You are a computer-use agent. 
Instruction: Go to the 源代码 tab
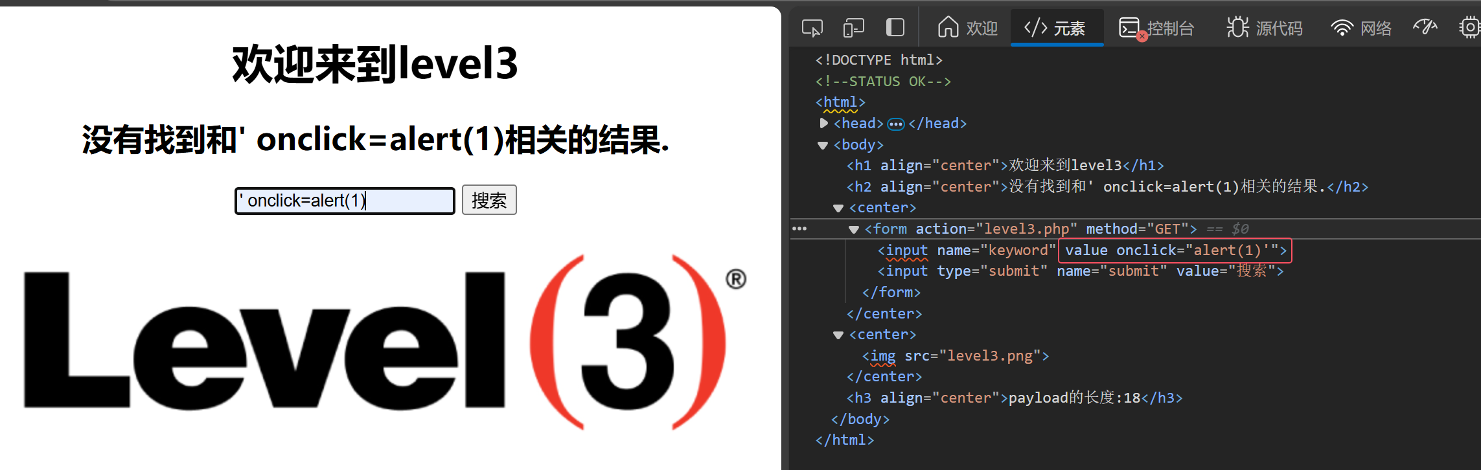tap(1265, 28)
